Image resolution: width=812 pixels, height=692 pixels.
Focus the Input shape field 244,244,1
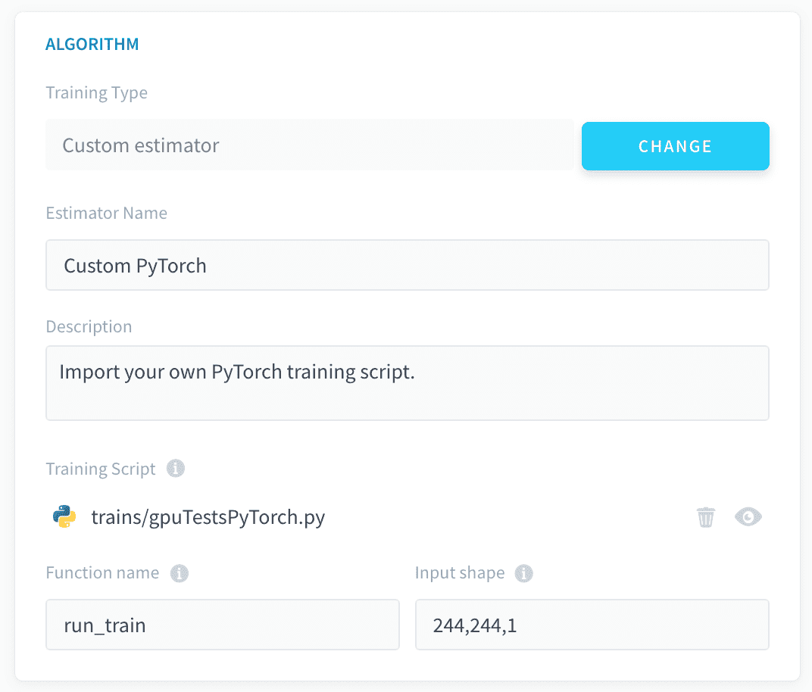592,625
